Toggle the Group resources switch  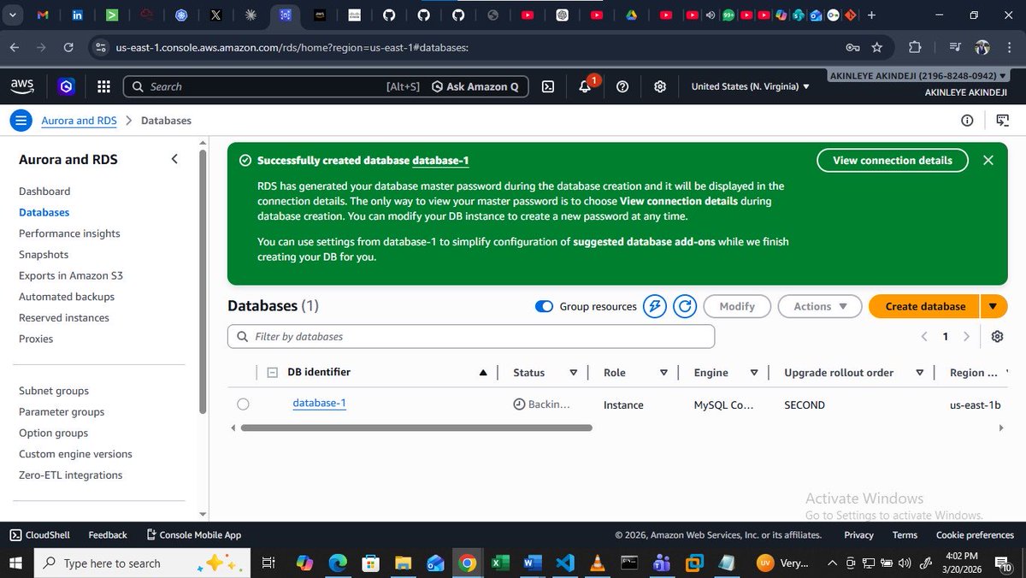[544, 306]
